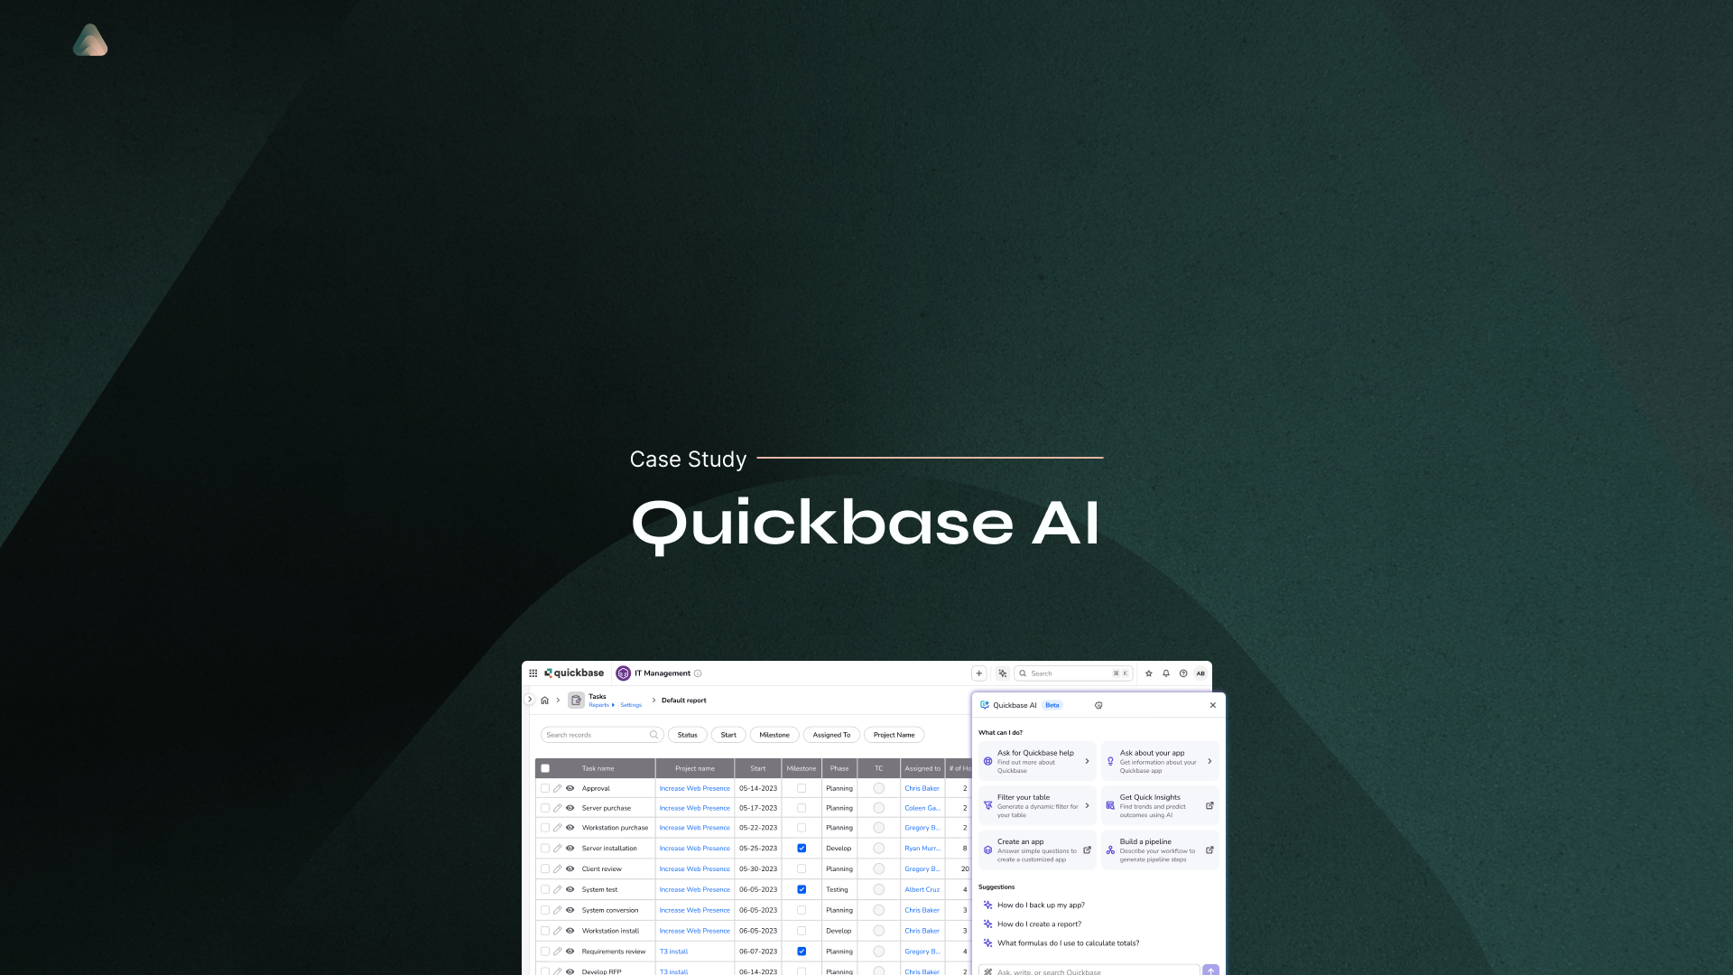Click edit pencil for Approval task

point(558,788)
